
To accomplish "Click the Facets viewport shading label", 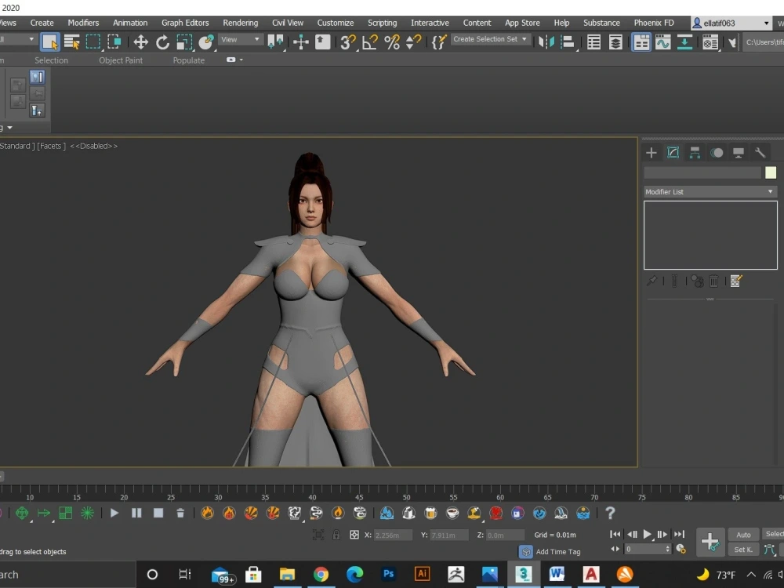I will (51, 146).
